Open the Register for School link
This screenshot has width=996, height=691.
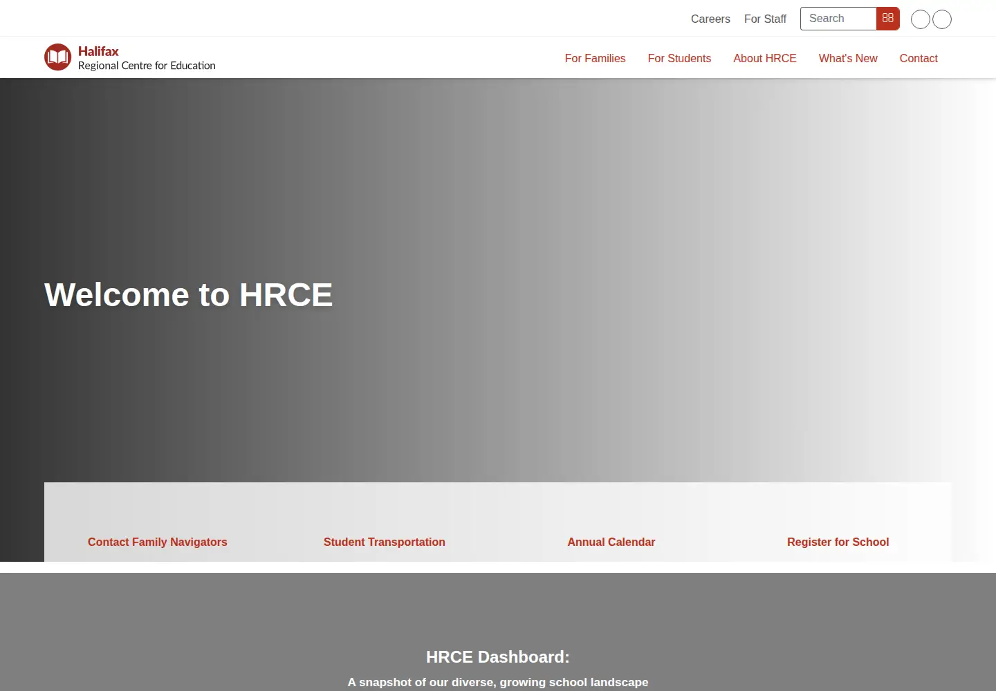pyautogui.click(x=838, y=542)
